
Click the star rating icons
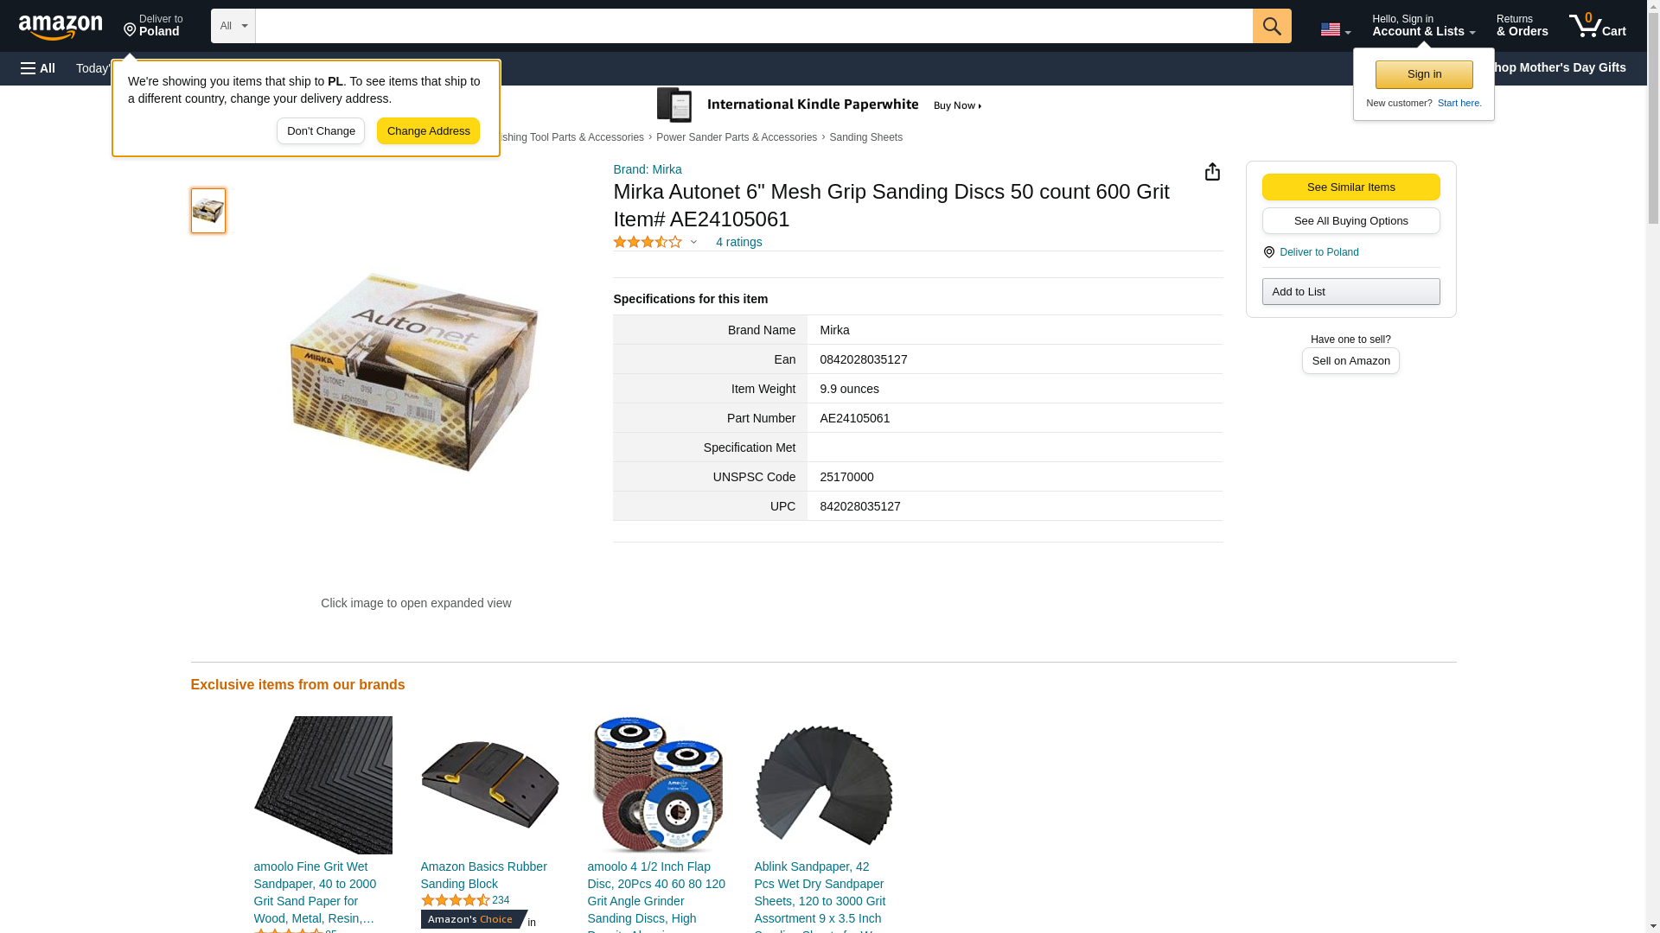(648, 242)
